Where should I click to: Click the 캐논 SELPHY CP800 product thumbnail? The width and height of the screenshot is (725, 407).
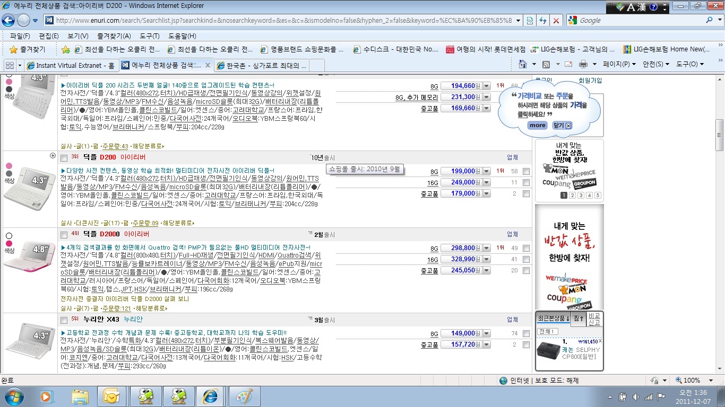pos(548,350)
